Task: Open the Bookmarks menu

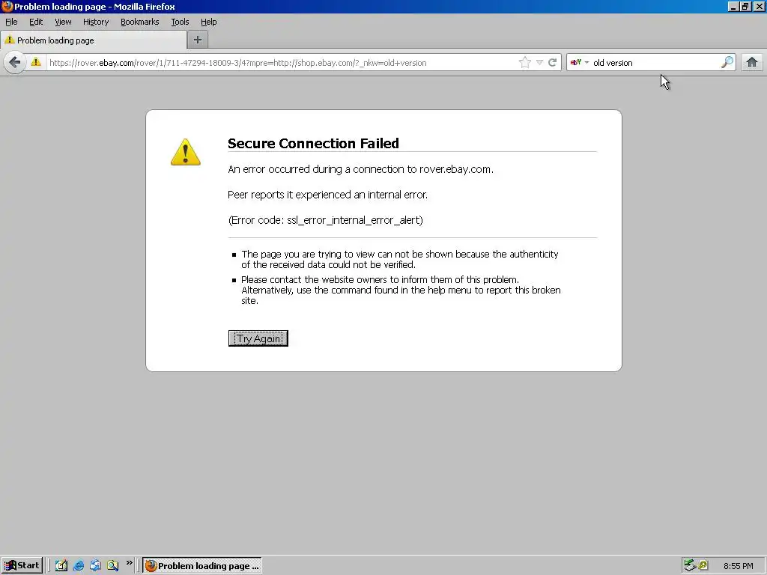Action: [140, 22]
